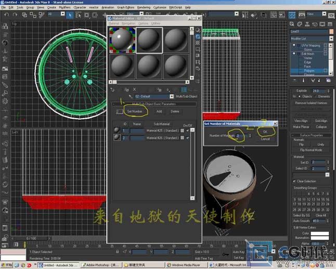
Task: Click the Set Number button
Action: pos(135,111)
